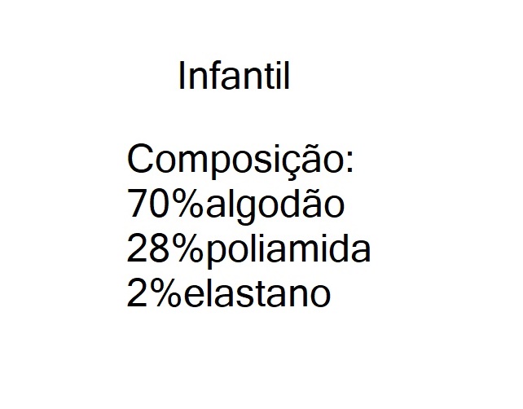Viewport: 523px width, 409px height.
Task: Click the digit 8 in 28%
Action: pyautogui.click(x=161, y=250)
